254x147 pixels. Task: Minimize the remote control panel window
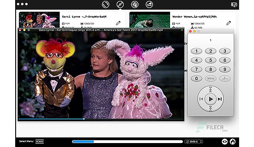194,31
